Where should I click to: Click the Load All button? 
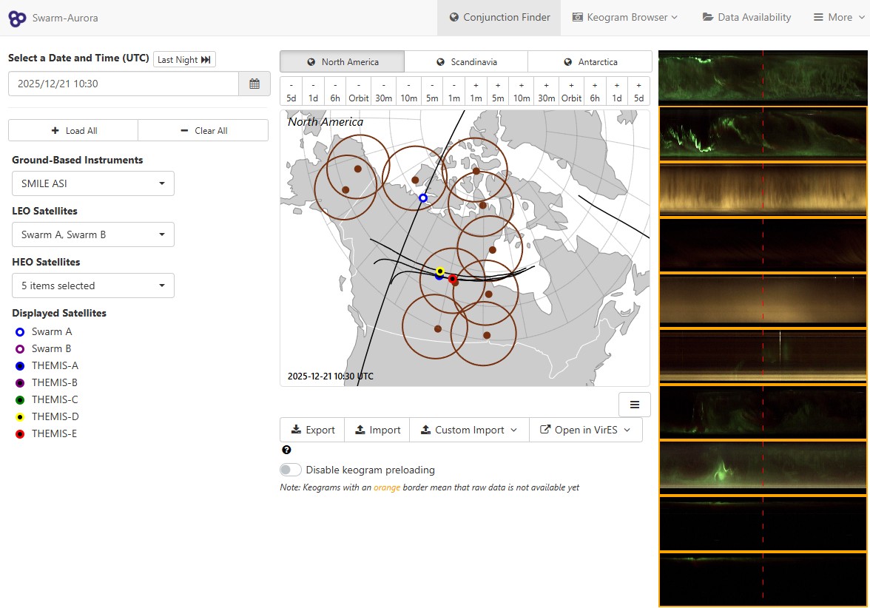coord(72,130)
